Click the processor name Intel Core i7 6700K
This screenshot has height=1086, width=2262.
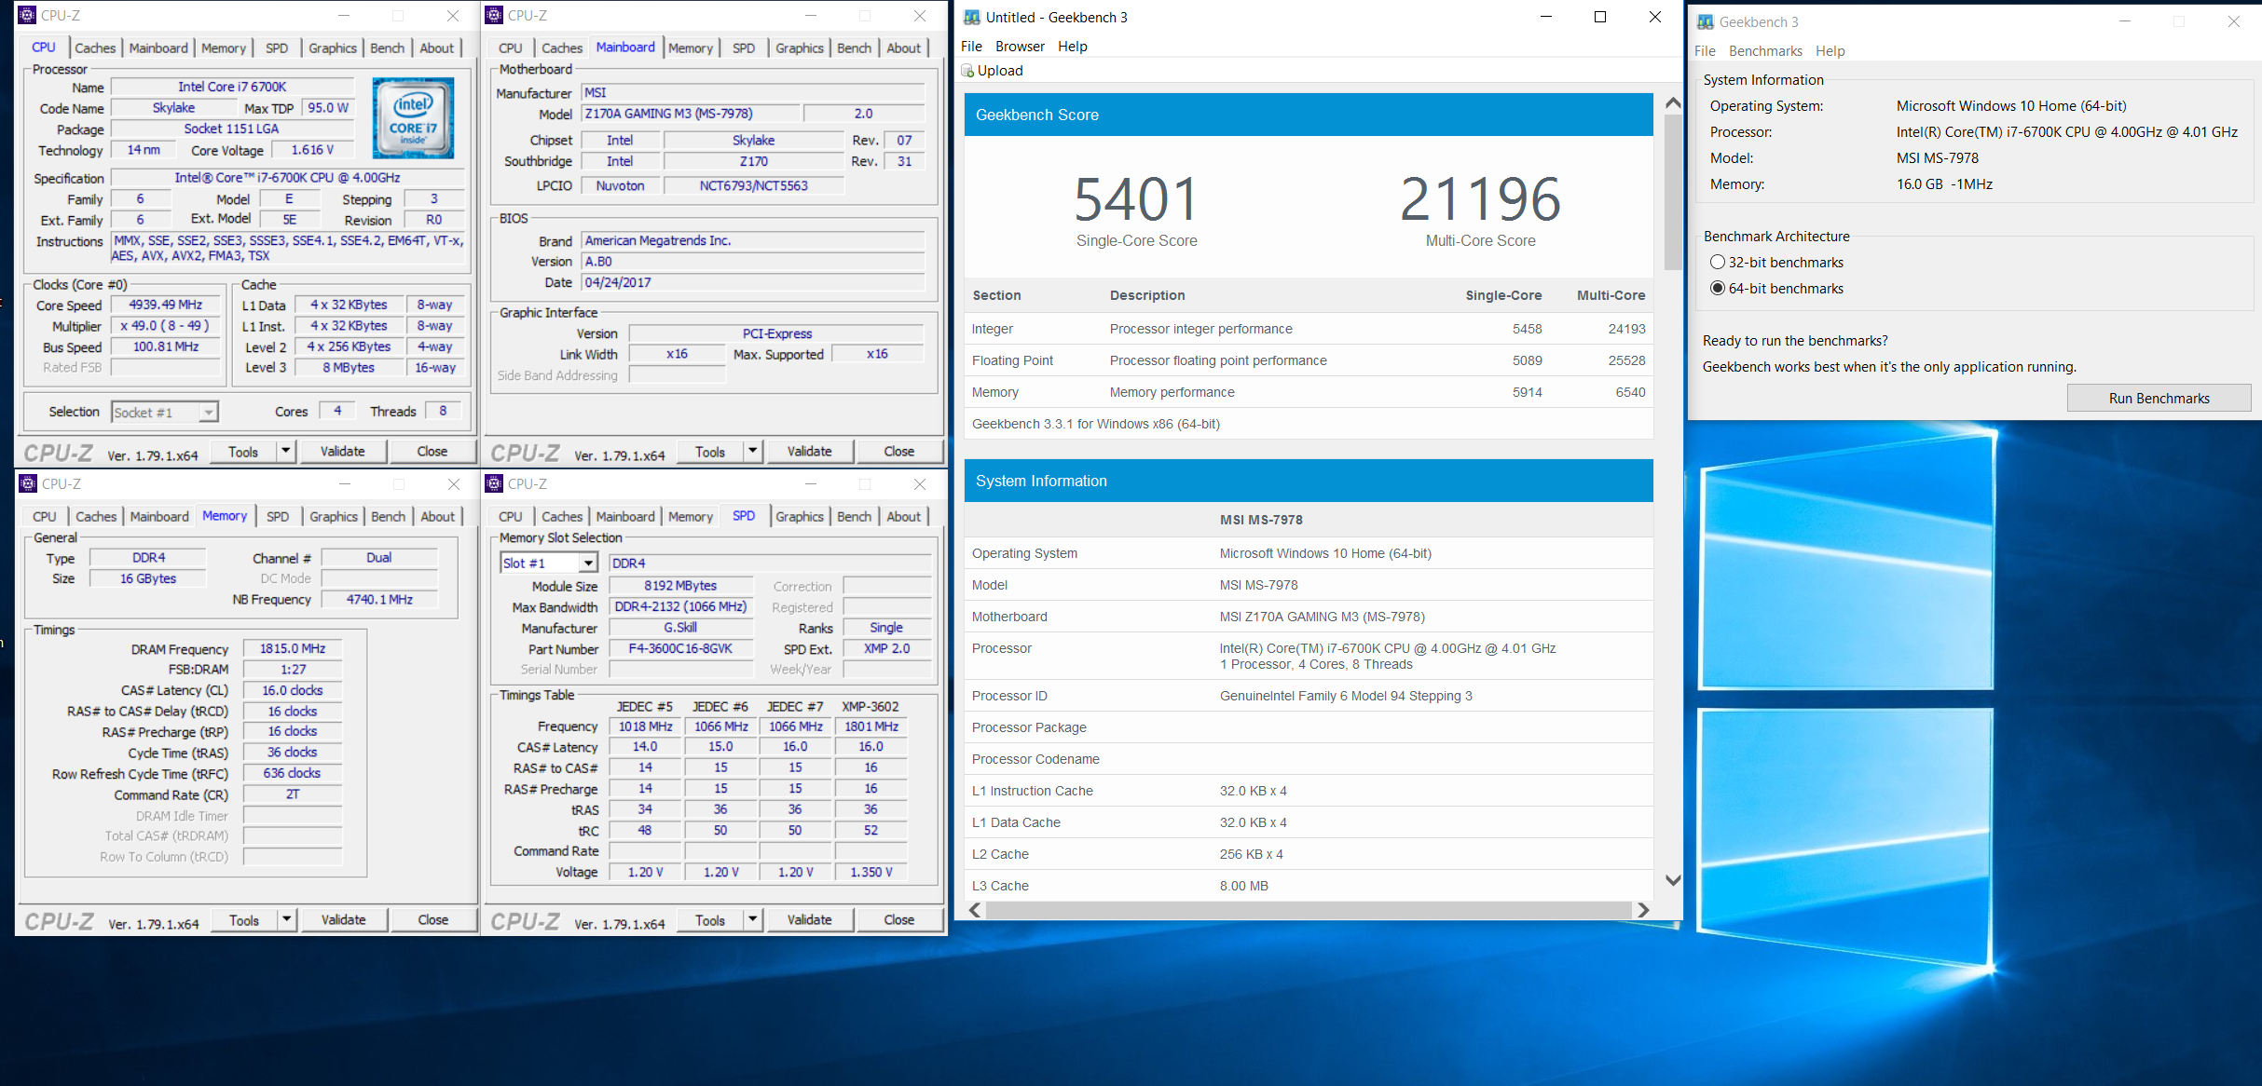pyautogui.click(x=232, y=87)
